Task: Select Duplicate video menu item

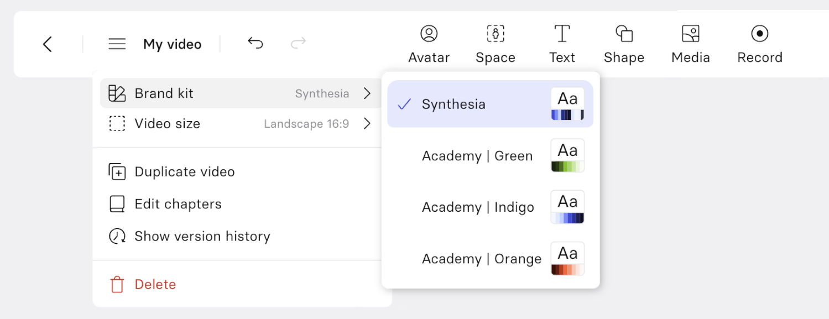Action: point(241,172)
